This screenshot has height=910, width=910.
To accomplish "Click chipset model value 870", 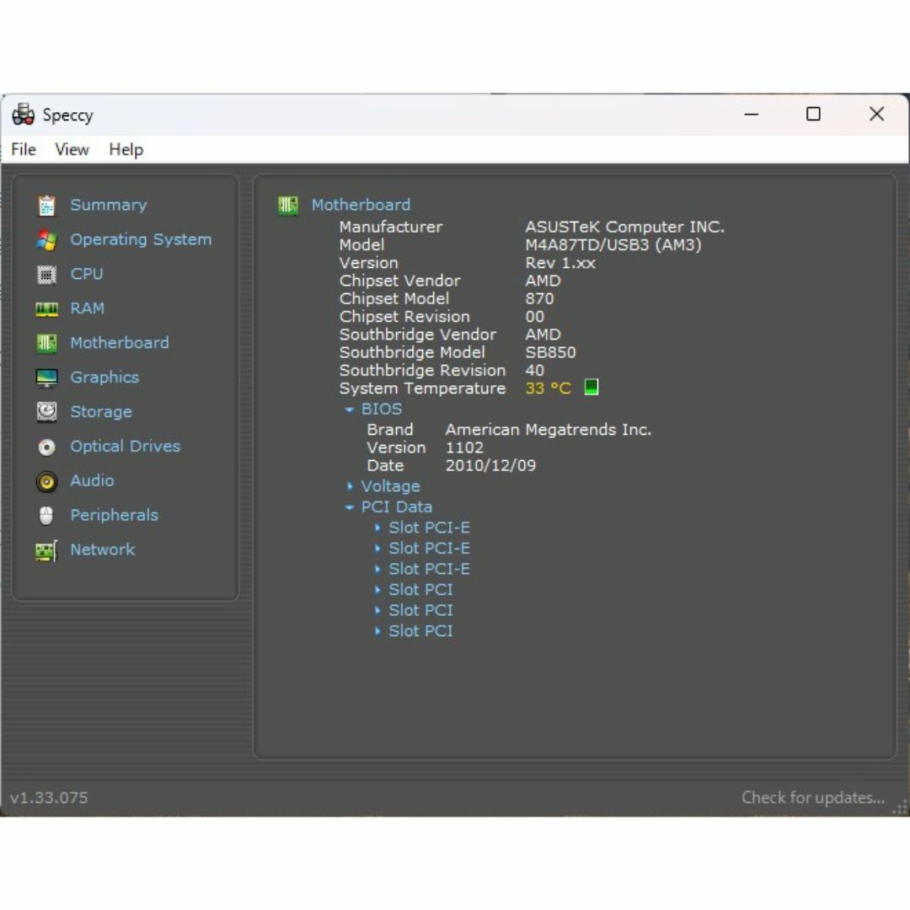I will point(540,298).
